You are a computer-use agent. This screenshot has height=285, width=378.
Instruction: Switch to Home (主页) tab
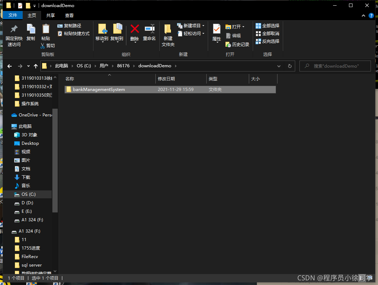click(x=32, y=16)
